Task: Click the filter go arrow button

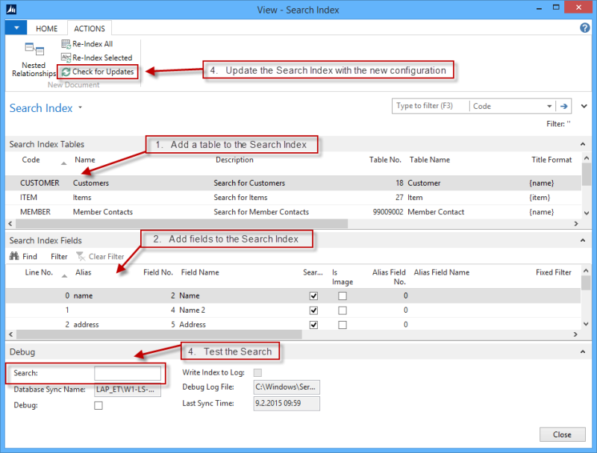Action: [565, 106]
